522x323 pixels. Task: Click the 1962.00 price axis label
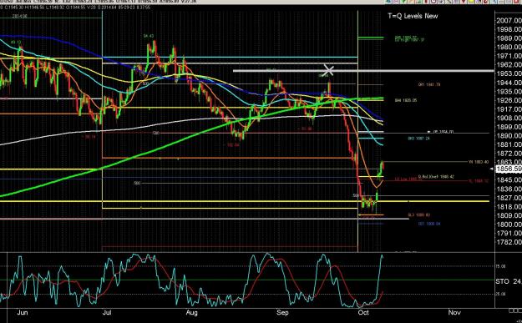(x=509, y=65)
